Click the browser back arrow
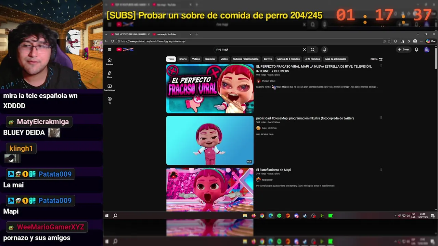This screenshot has height=246, width=438. (x=106, y=41)
